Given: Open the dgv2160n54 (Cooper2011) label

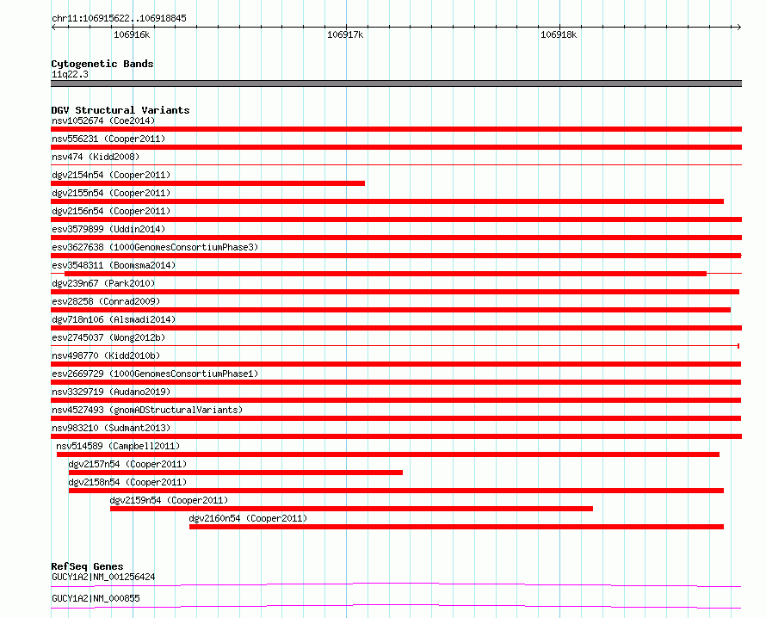Looking at the screenshot, I should pyautogui.click(x=248, y=518).
